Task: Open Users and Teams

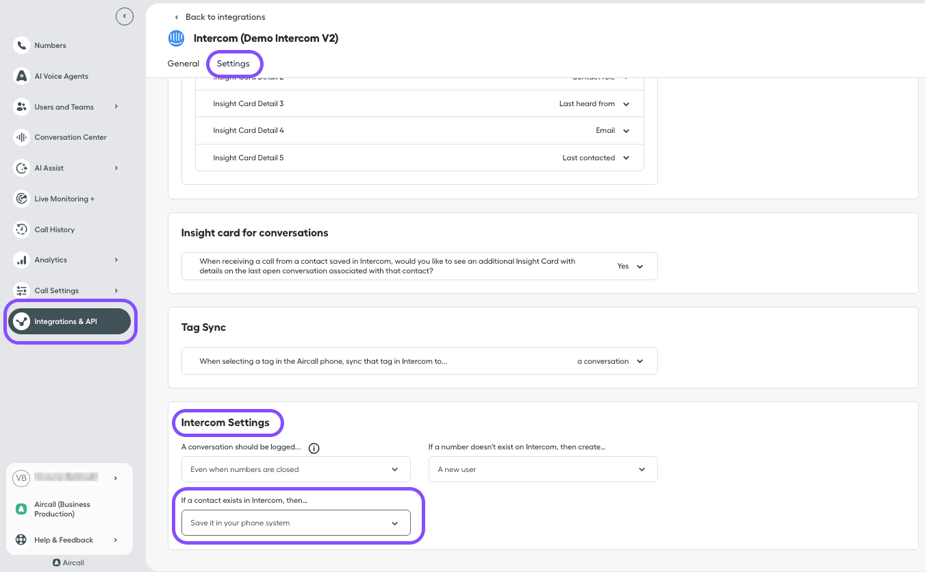Action: pos(62,107)
